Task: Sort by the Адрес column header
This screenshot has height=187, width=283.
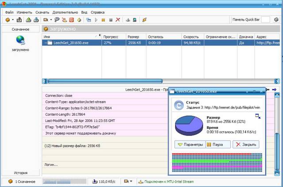Action: coord(267,37)
